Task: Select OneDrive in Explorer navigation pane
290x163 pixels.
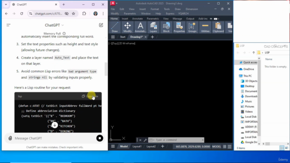Action: click(246, 69)
